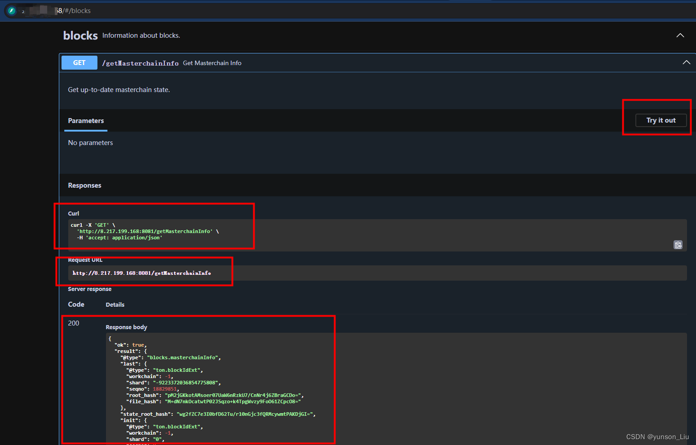Switch to the Parameters tab
The height and width of the screenshot is (445, 696).
coord(86,121)
